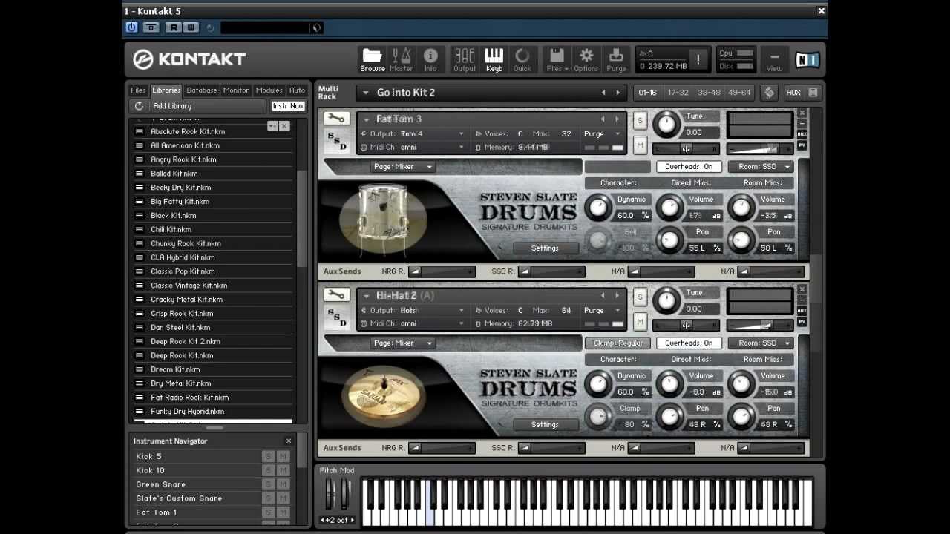Toggle the plugin power button
The width and height of the screenshot is (950, 534).
[x=131, y=27]
